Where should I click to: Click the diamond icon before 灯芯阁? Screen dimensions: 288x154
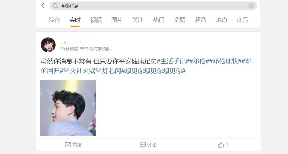pos(98,70)
